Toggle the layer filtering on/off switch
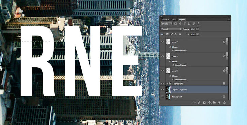Image resolution: width=247 pixels, height=125 pixels. (198, 24)
